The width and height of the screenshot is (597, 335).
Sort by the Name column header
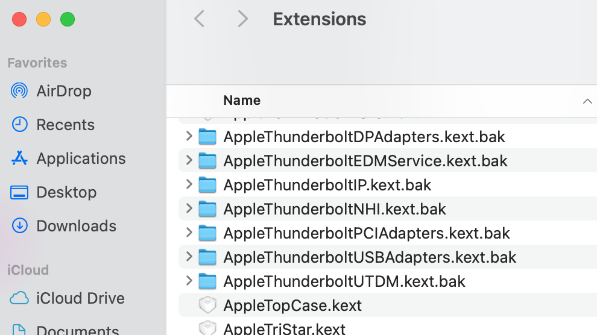pos(242,101)
